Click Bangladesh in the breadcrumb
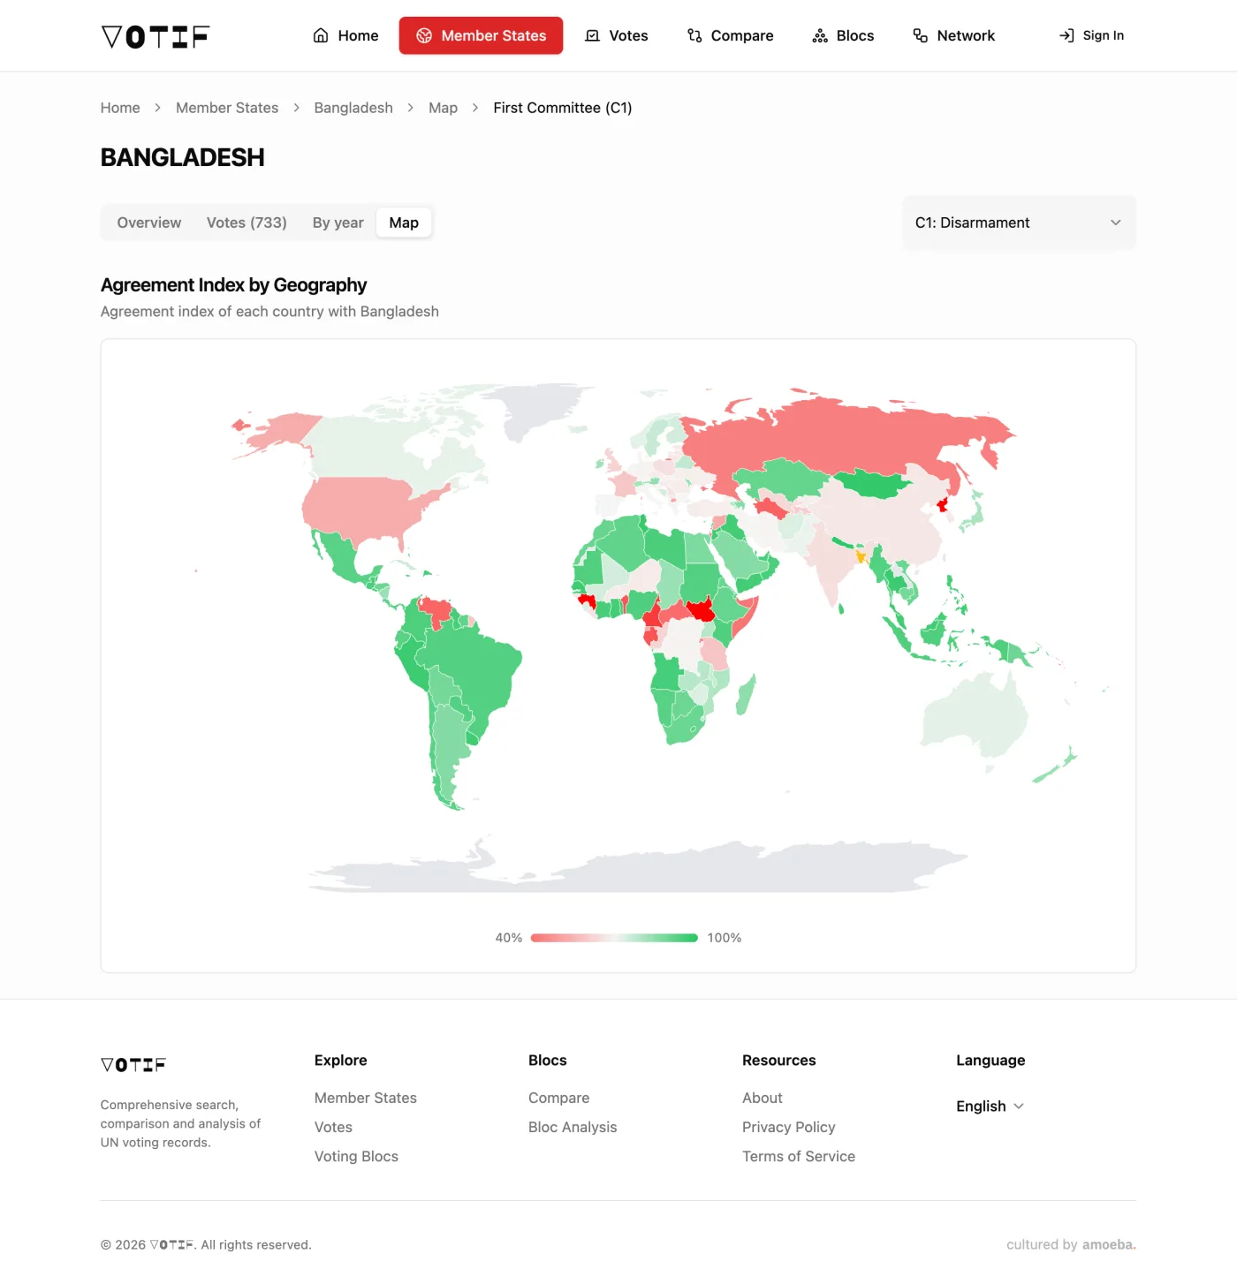Screen dimensions: 1237x1269 [x=353, y=108]
